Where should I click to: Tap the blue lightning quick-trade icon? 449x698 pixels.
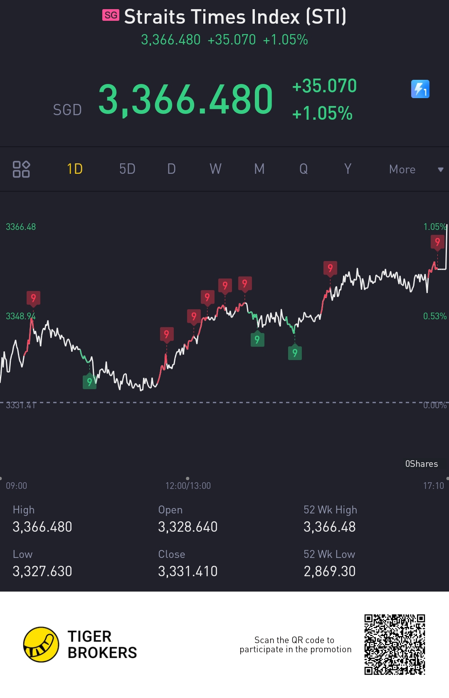(x=420, y=89)
